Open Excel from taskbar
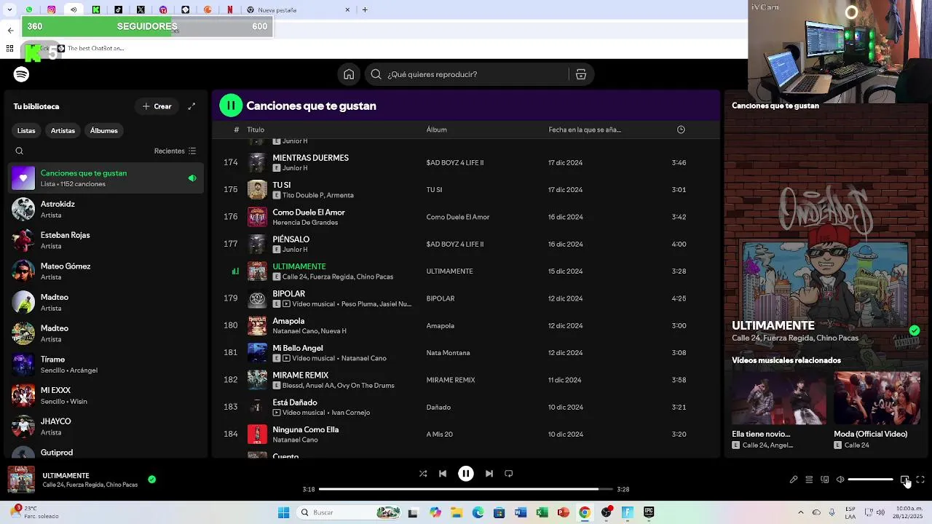The height and width of the screenshot is (524, 932). 542,512
